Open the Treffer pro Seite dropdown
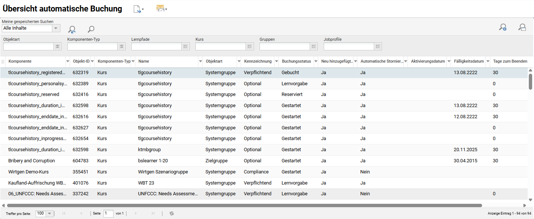The width and height of the screenshot is (534, 219). (x=49, y=213)
